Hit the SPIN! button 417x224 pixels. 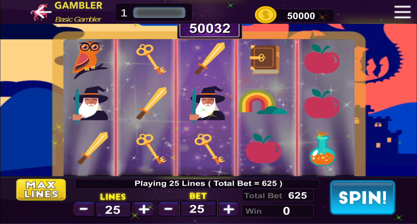click(x=362, y=197)
